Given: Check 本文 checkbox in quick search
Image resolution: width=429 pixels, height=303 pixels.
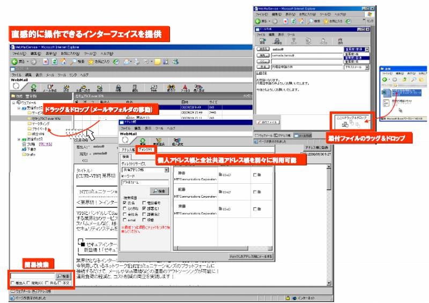Looking at the screenshot, I should coord(60,283).
